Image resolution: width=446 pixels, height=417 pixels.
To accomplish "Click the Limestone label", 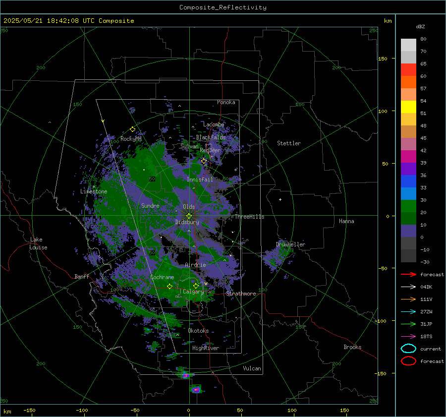I will [x=94, y=191].
